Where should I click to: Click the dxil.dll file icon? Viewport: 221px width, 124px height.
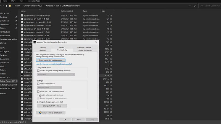pyautogui.click(x=22, y=59)
